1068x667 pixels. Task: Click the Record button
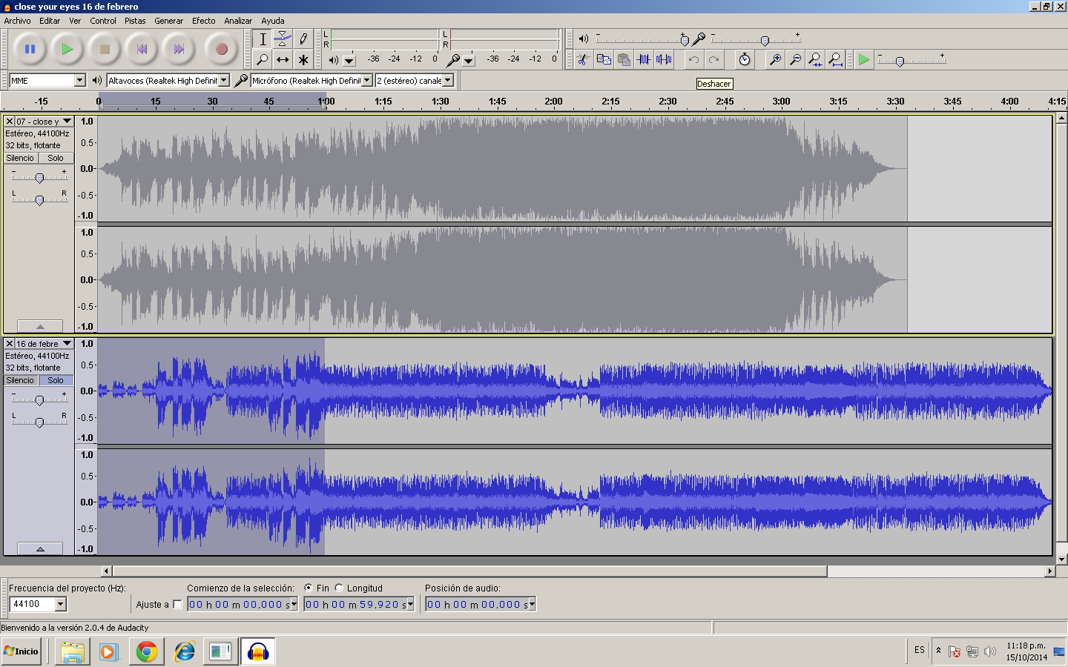221,50
